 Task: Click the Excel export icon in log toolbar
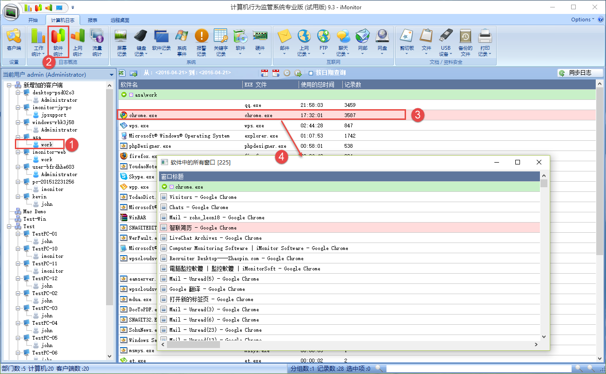122,73
